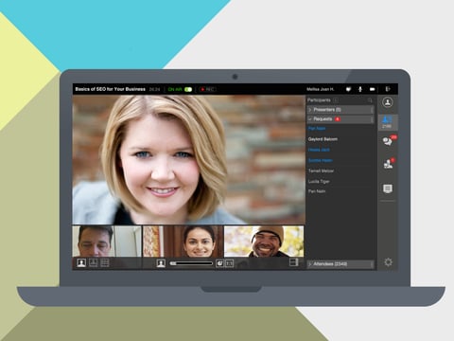Image resolution: width=454 pixels, height=341 pixels.
Task: Click the 1:1 scale icon
Action: click(229, 263)
